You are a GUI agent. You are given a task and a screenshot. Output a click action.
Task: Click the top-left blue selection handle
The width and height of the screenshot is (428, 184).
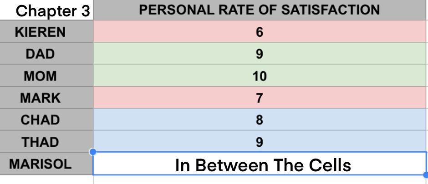pos(93,151)
